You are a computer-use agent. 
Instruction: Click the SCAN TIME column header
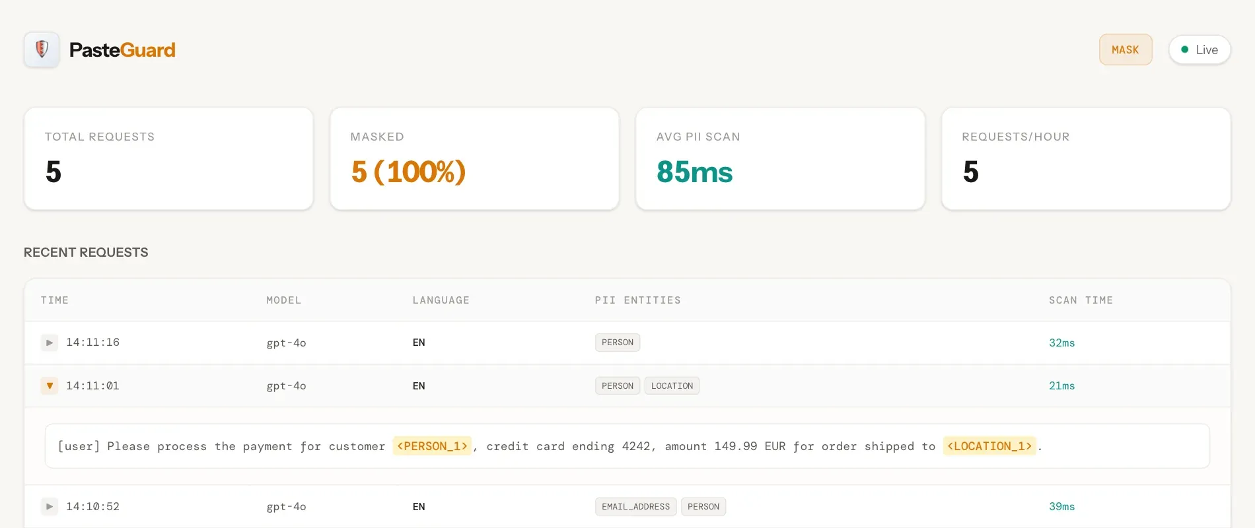[x=1081, y=300]
